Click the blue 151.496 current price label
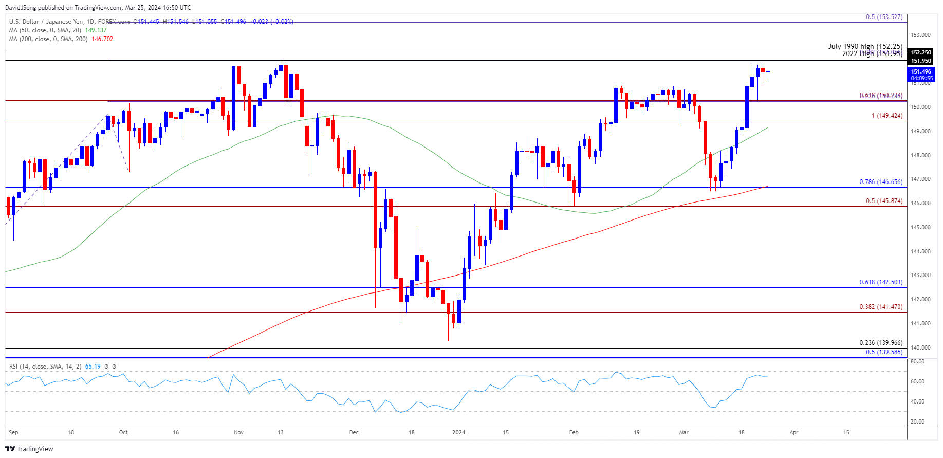 coord(921,71)
